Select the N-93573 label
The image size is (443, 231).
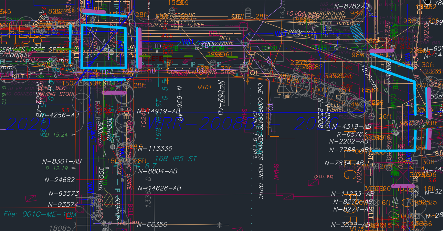pyautogui.click(x=64, y=194)
